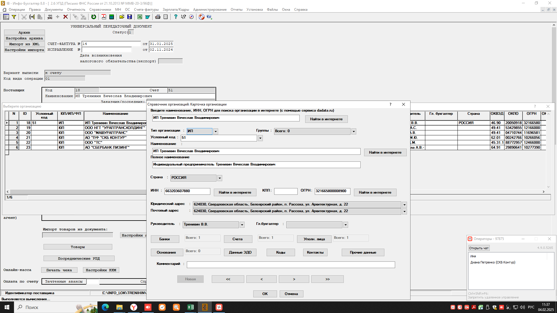Click the globe internet icon in toolbar
Viewport: 557px width, 313px height.
pos(209,17)
